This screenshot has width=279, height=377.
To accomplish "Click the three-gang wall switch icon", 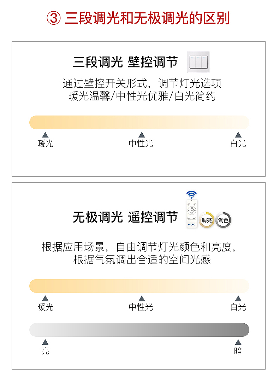I will tap(198, 62).
